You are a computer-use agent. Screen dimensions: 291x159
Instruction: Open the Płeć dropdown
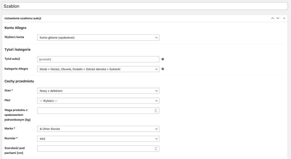click(98, 101)
